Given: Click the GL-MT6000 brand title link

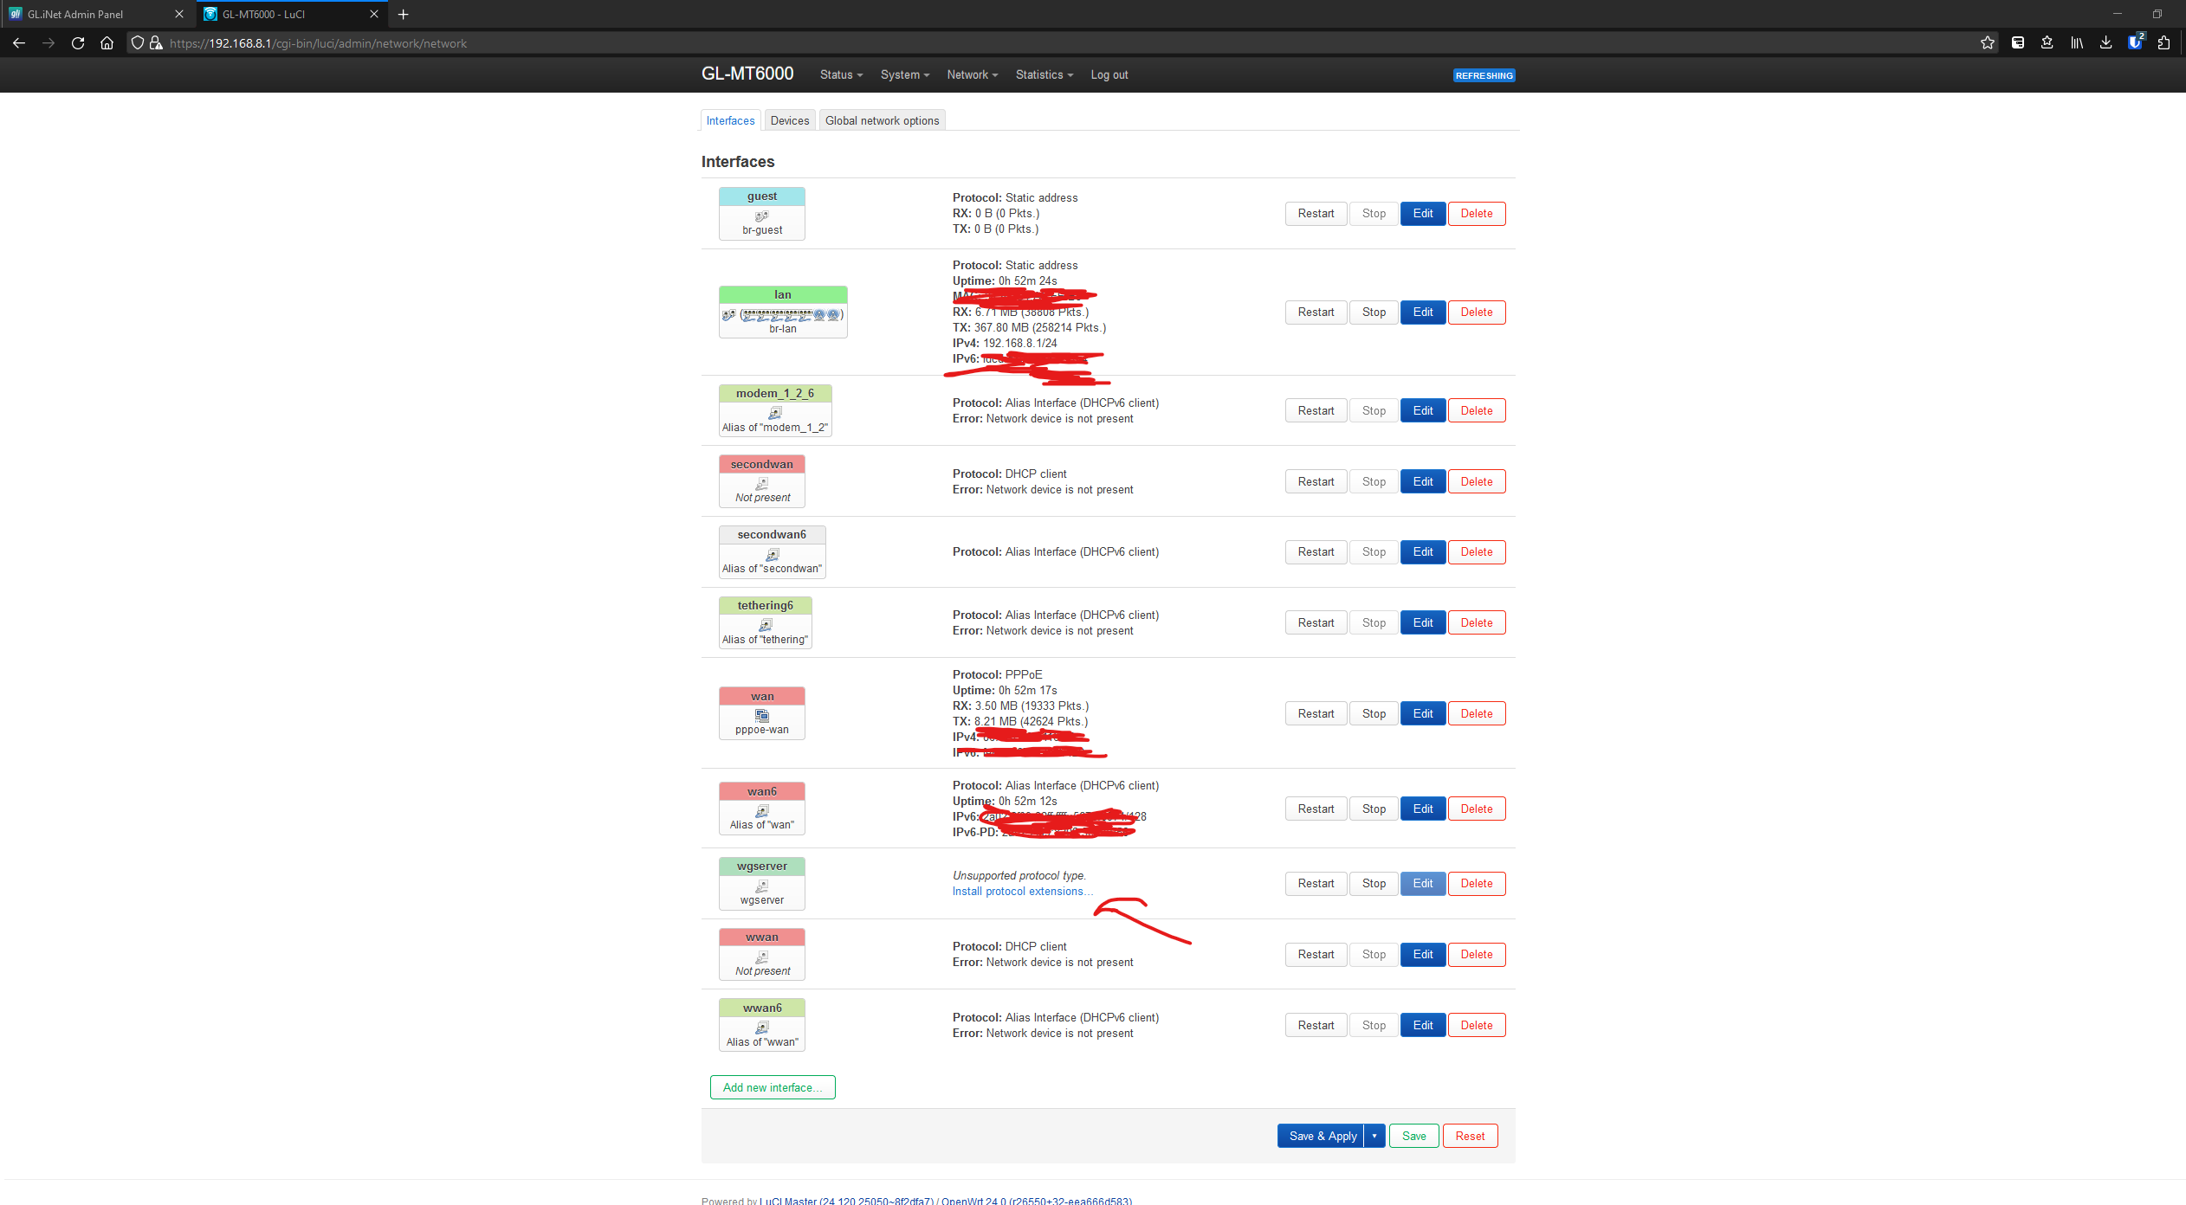Looking at the screenshot, I should tap(747, 74).
